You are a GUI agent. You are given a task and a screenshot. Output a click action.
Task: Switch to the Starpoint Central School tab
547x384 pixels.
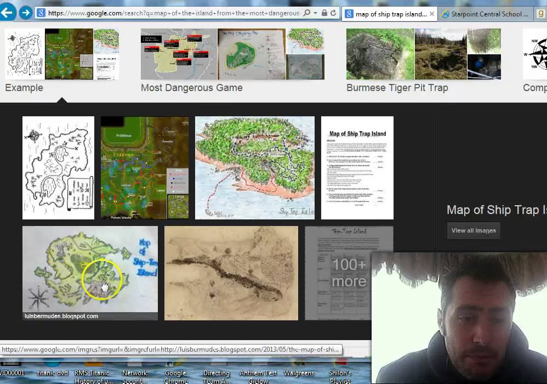(485, 14)
